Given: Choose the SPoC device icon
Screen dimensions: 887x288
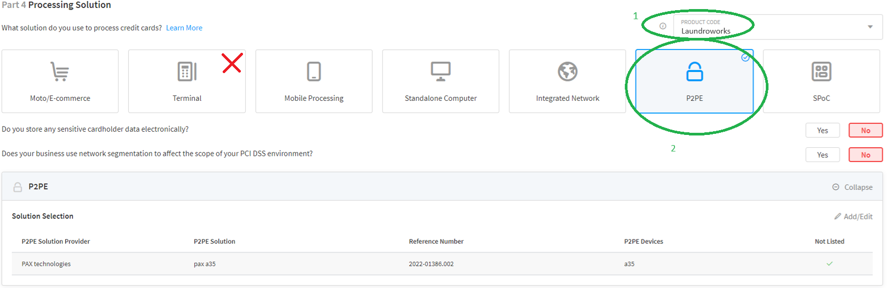Looking at the screenshot, I should click(x=821, y=71).
